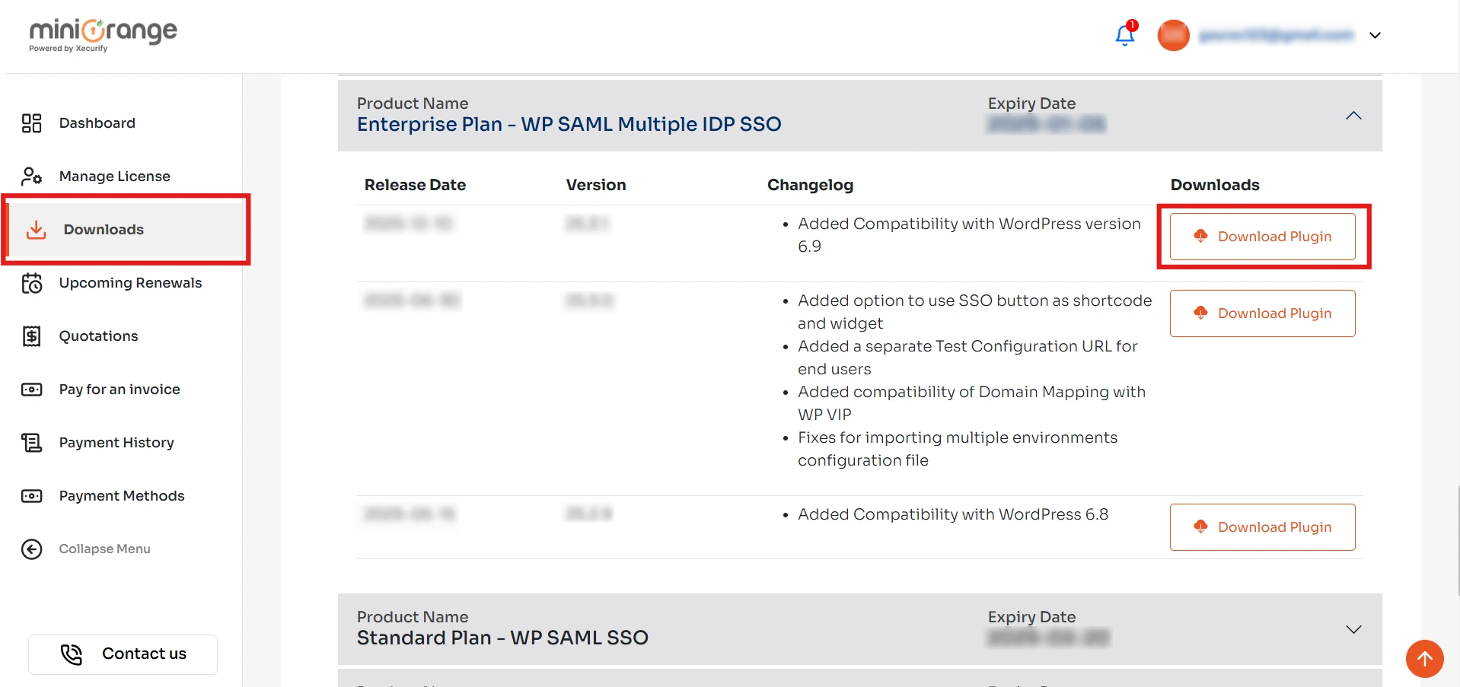Open Upcoming Renewals via its calendar icon
Image resolution: width=1460 pixels, height=687 pixels.
(31, 282)
